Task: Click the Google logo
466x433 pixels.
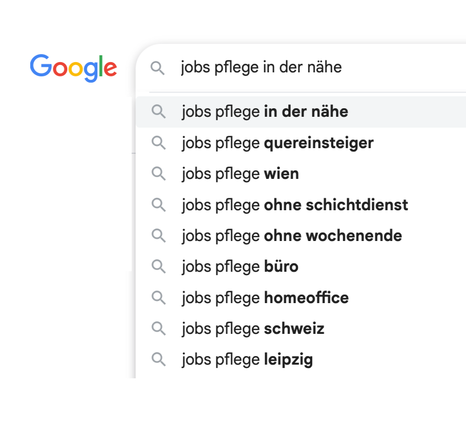Action: tap(73, 68)
